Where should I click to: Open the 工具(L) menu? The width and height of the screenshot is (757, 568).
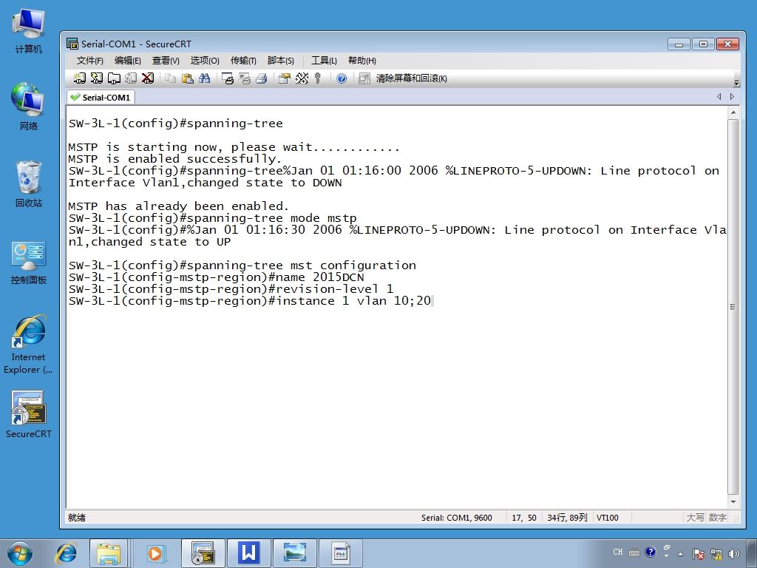point(324,61)
